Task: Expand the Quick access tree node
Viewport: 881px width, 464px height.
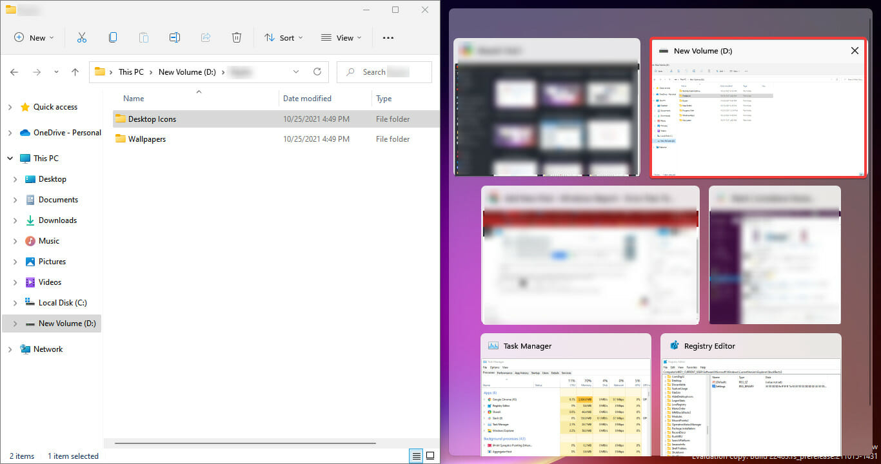Action: (x=10, y=107)
